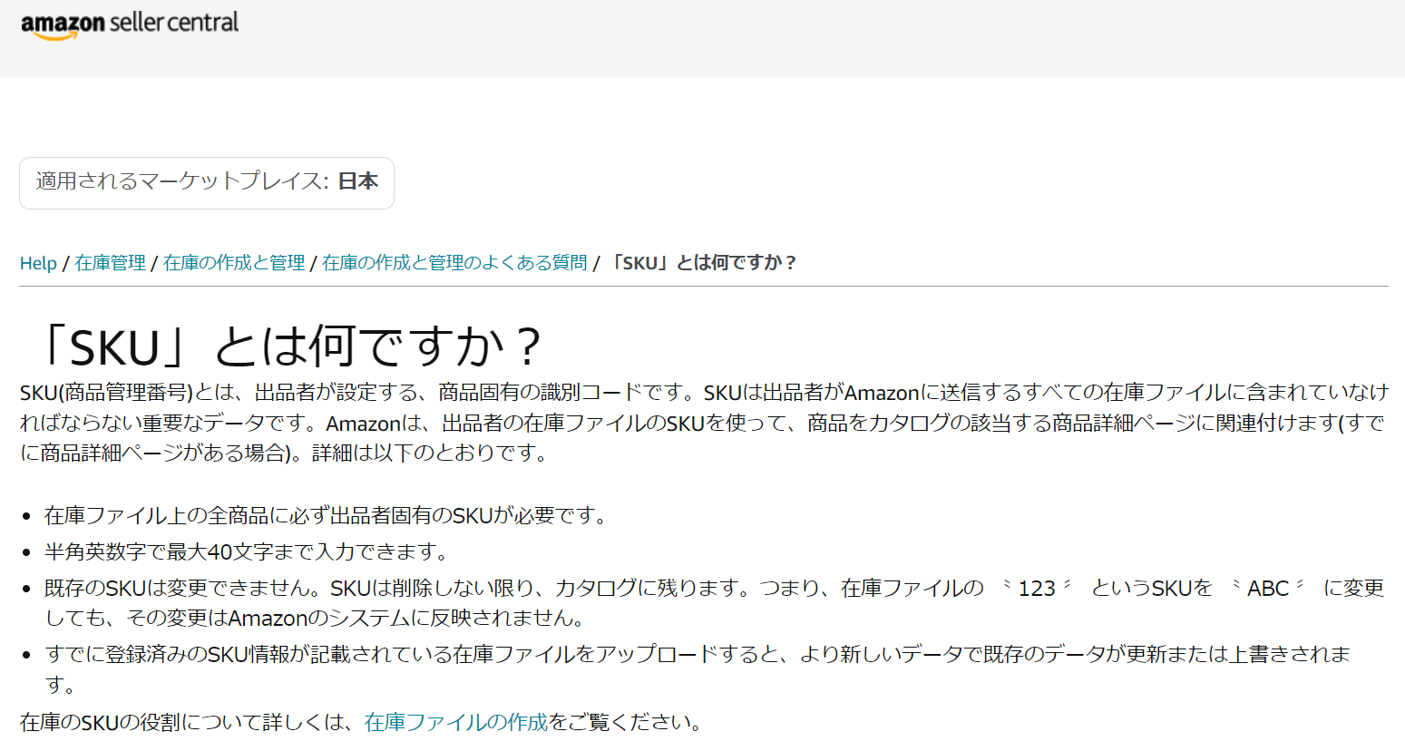Viewport: 1405px width, 751px height.
Task: Open the Amazon Seller Central logo
Action: point(130,25)
